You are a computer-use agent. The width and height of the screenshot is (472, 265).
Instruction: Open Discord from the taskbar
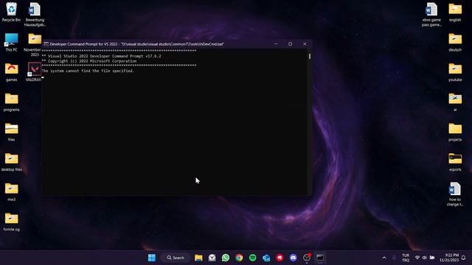click(293, 258)
